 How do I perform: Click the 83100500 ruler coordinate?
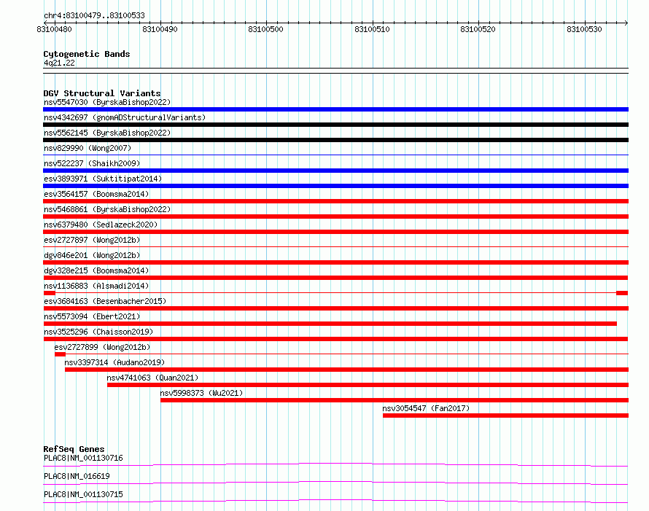[265, 29]
